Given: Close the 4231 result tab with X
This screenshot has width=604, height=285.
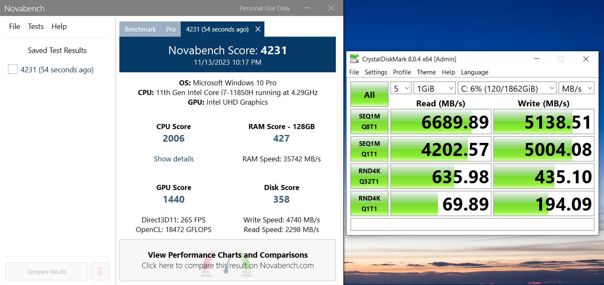Looking at the screenshot, I should tap(258, 29).
